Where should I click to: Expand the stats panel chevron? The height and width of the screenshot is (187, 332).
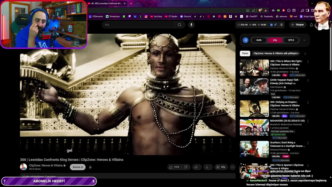click(x=304, y=40)
